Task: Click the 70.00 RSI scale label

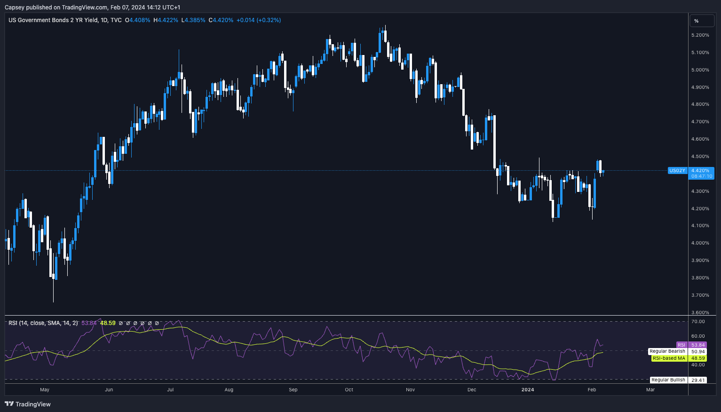Action: [x=698, y=322]
